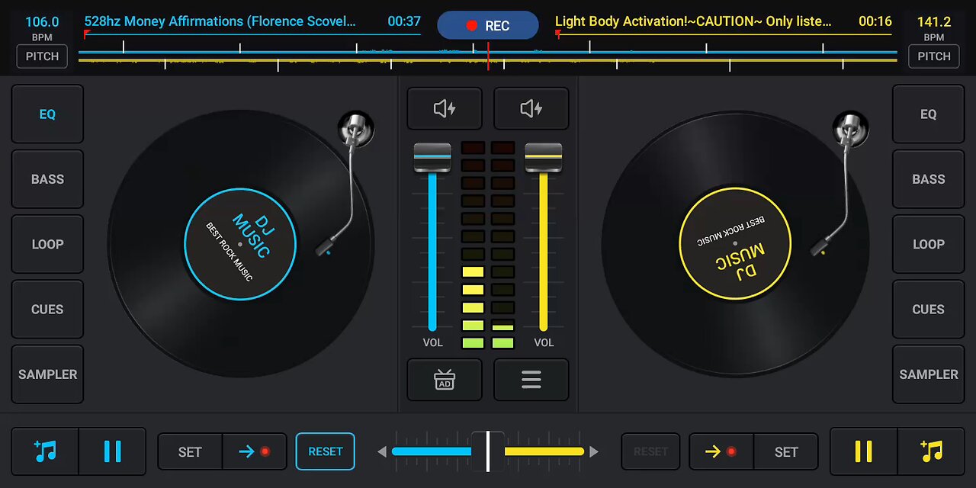Viewport: 976px width, 488px height.
Task: Open the right deck BASS panel
Action: 928,179
